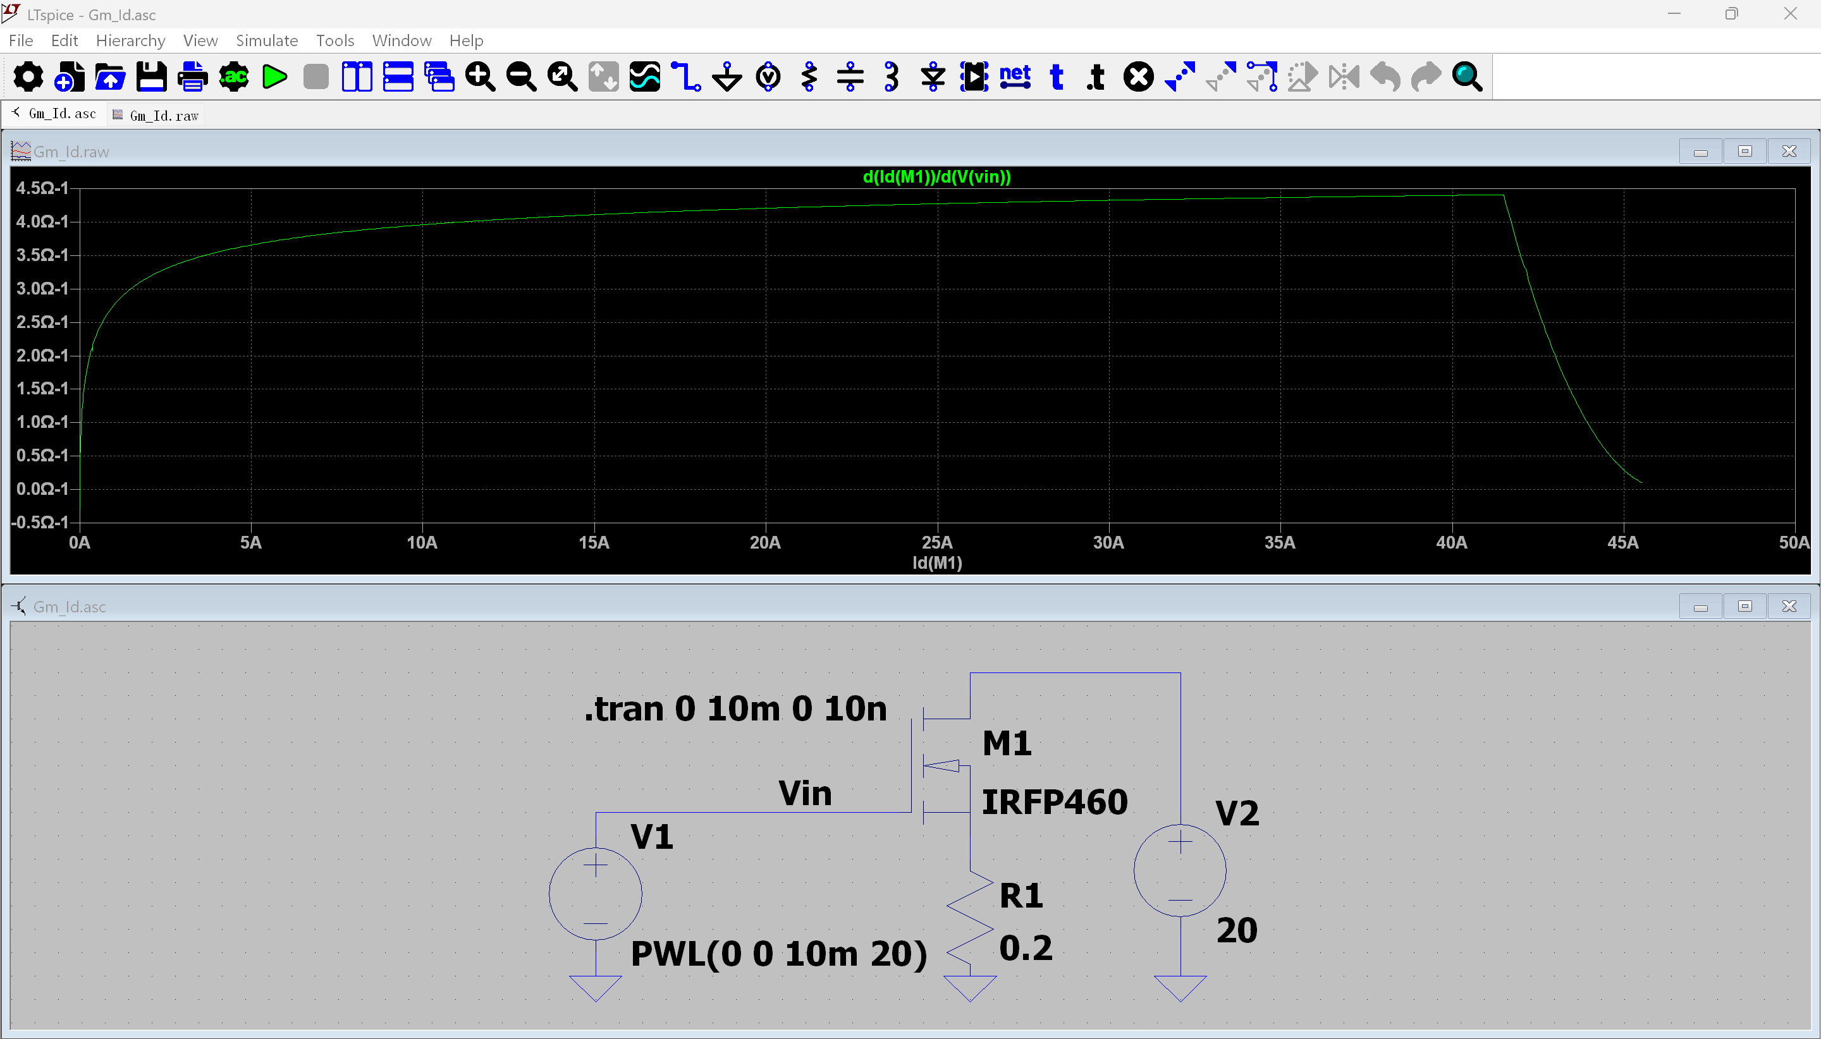Click the Net label tool icon
The width and height of the screenshot is (1821, 1039).
tap(1015, 76)
